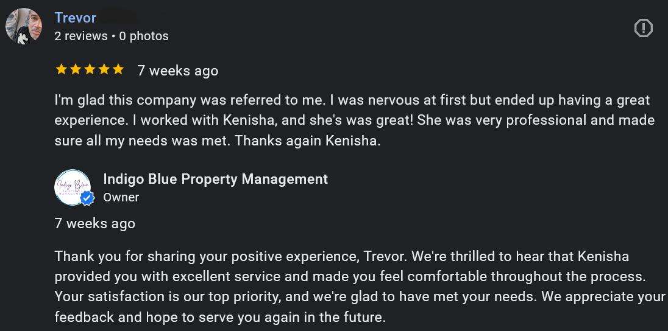Click the flag icon to report the review
The image size is (668, 331).
pos(643,28)
